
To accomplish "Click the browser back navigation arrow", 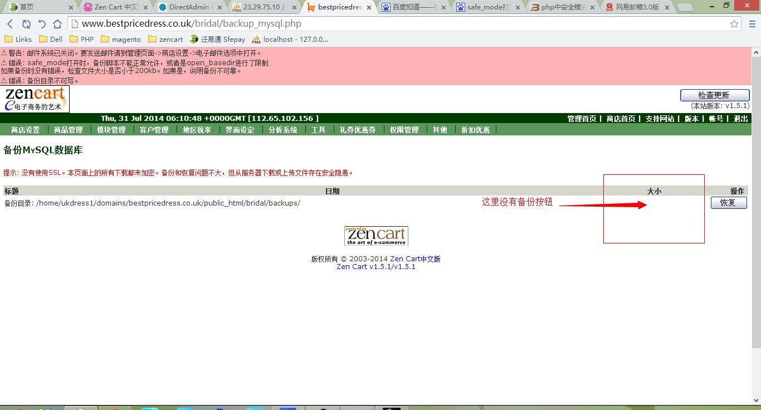I will pos(9,23).
